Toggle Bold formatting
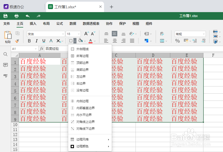 [x=29, y=41]
